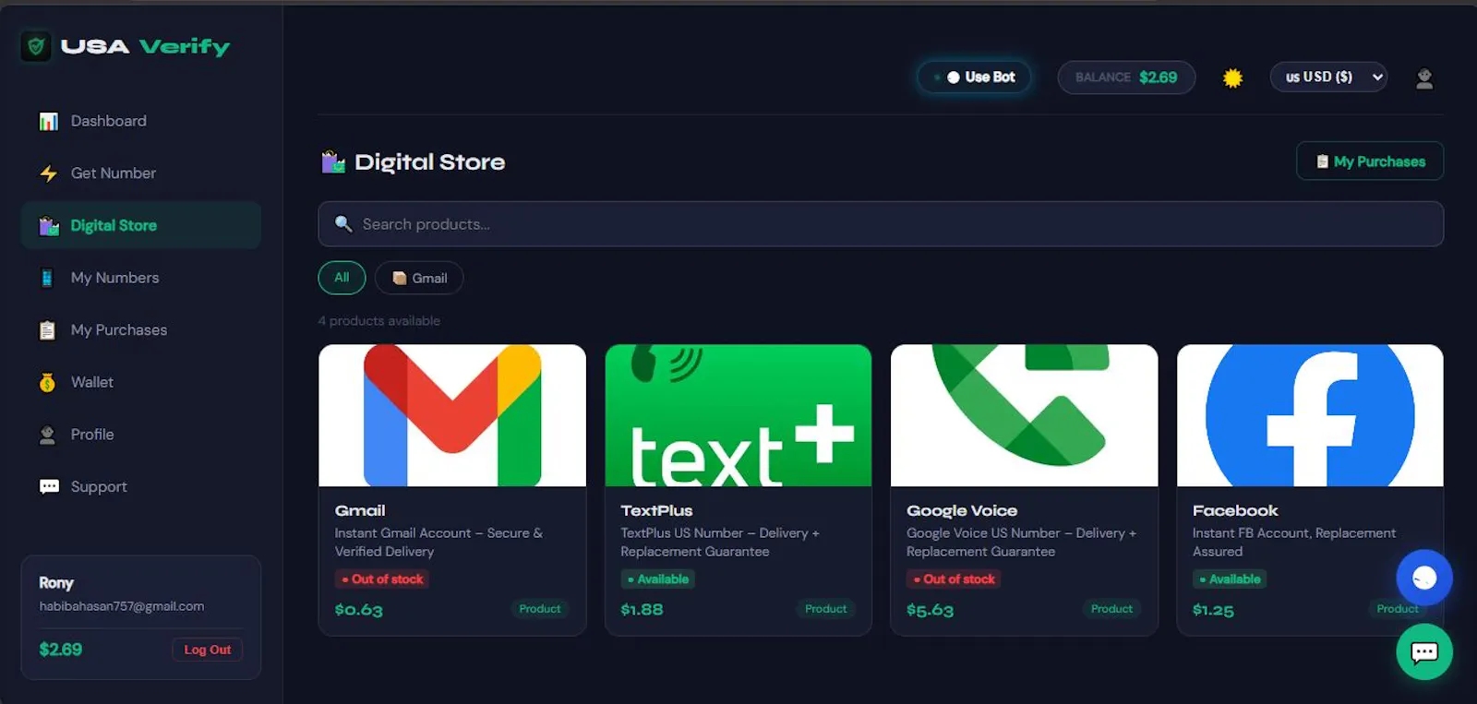The image size is (1477, 704).
Task: Click the Digital Store page heading
Action: click(430, 162)
